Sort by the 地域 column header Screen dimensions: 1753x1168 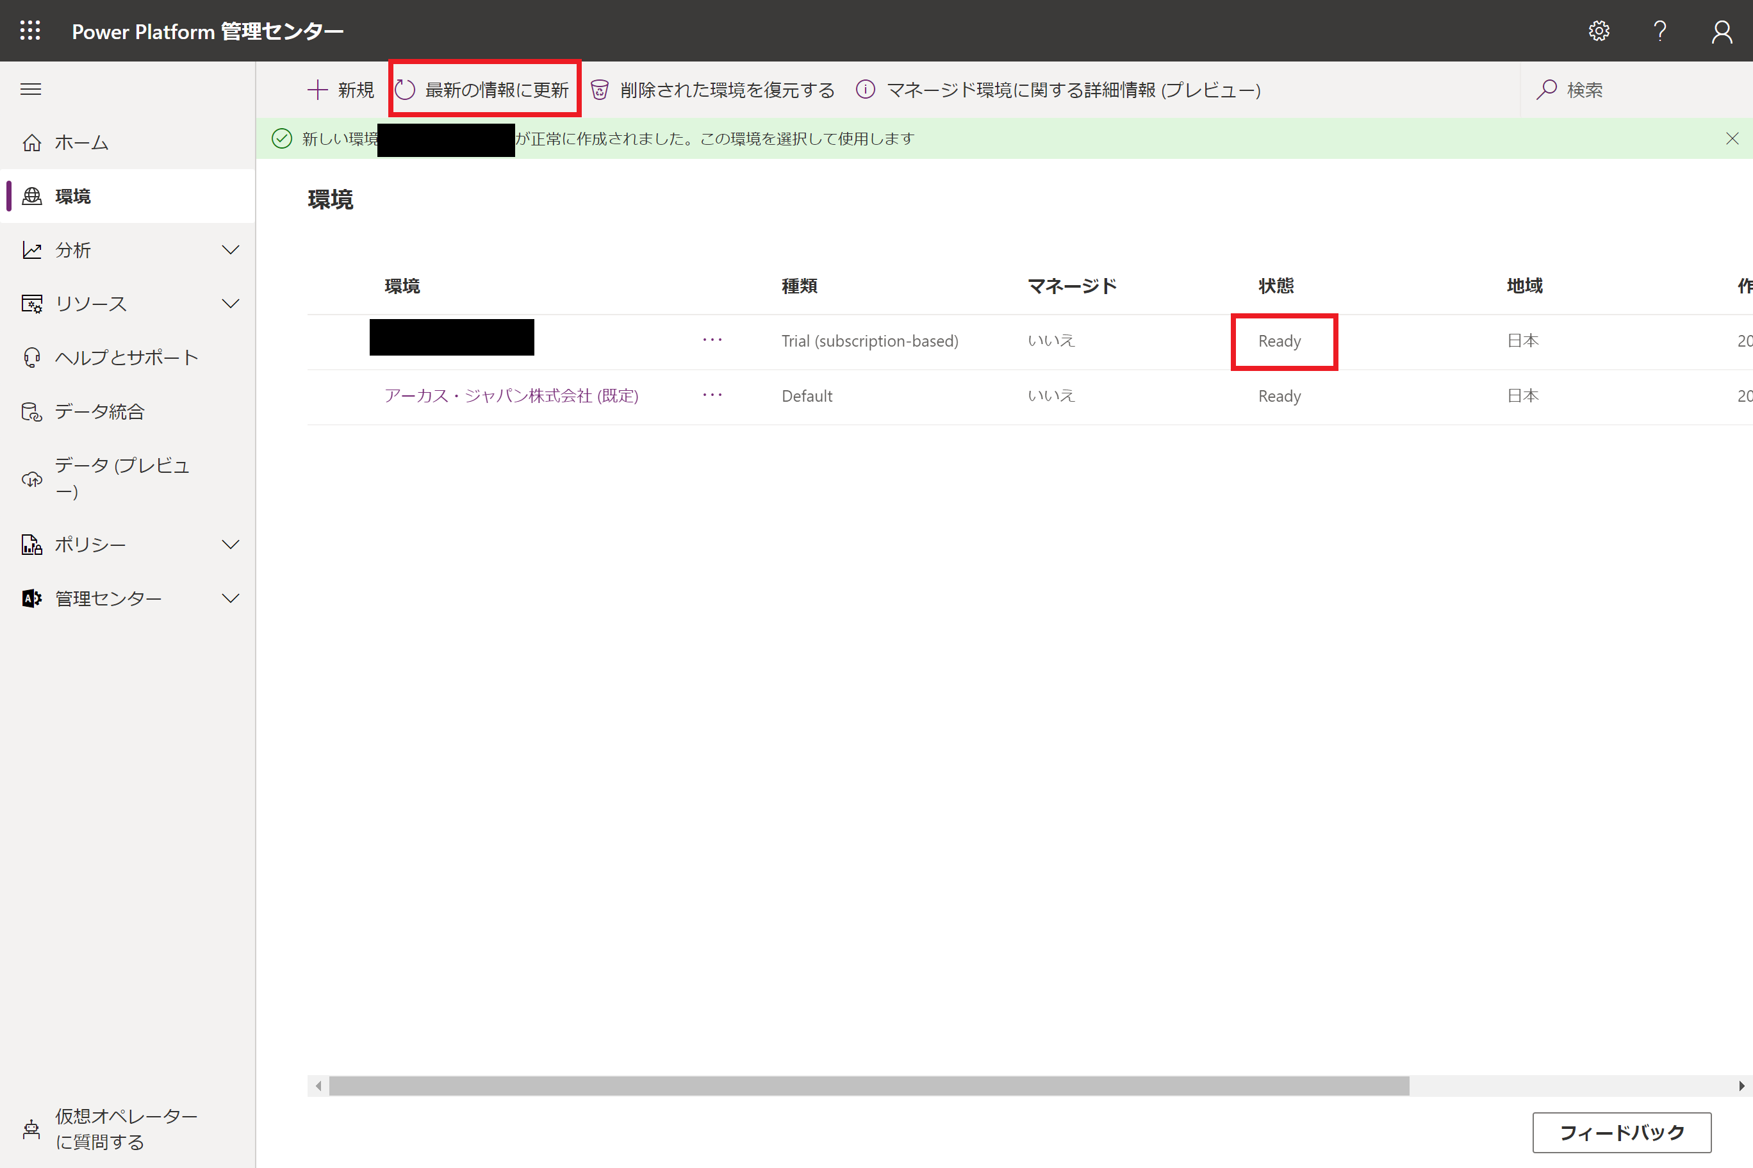(1524, 286)
